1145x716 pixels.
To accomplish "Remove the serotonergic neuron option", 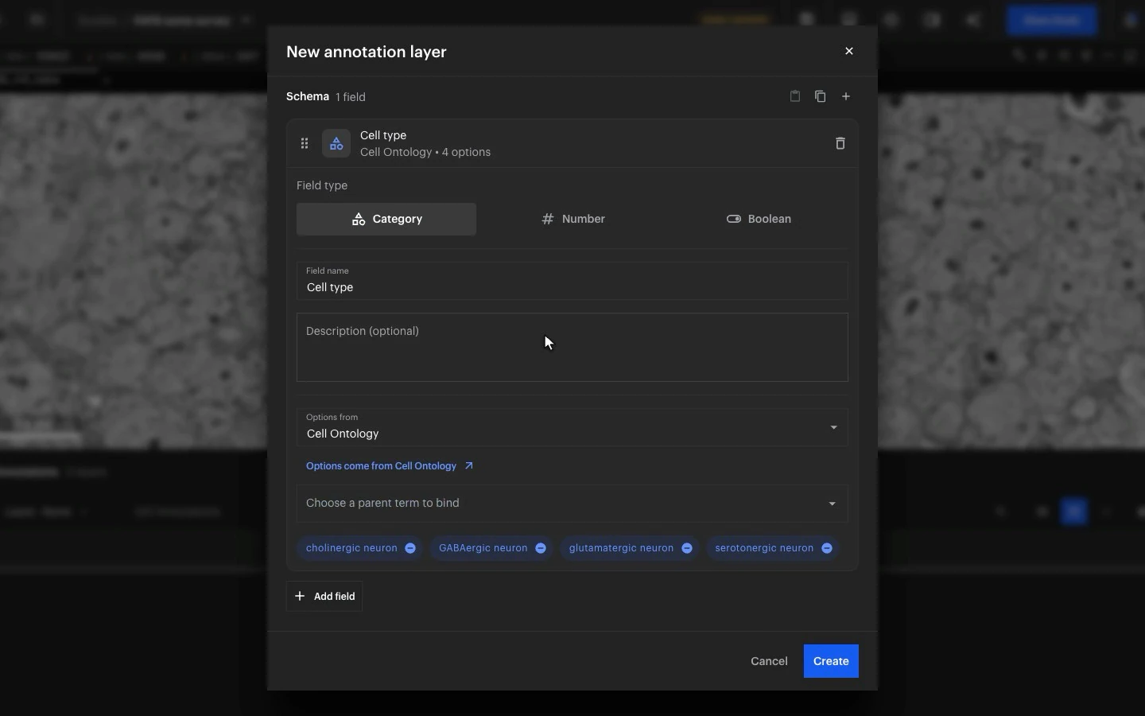I will click(x=828, y=549).
